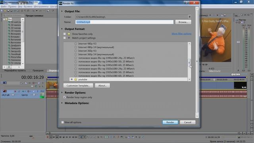
Task: Click the playback rate slider near Частота
Action: [x=31, y=136]
